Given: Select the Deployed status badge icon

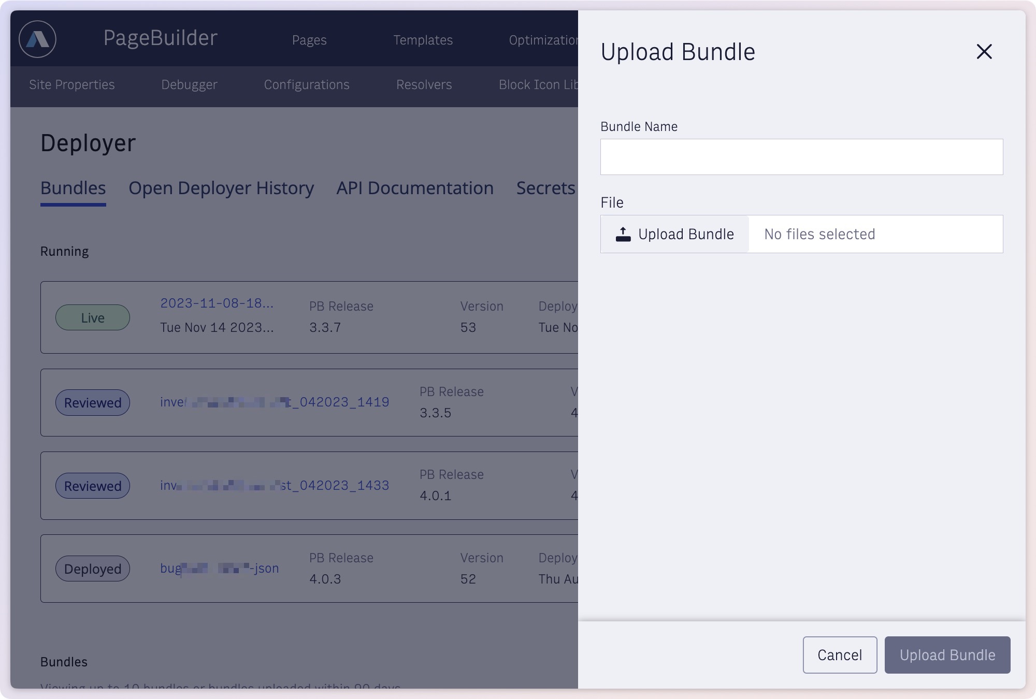Looking at the screenshot, I should pyautogui.click(x=92, y=568).
